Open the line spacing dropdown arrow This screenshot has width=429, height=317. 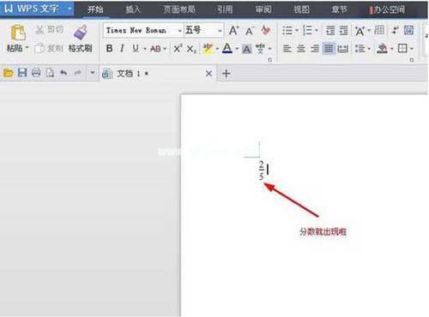pyautogui.click(x=369, y=49)
